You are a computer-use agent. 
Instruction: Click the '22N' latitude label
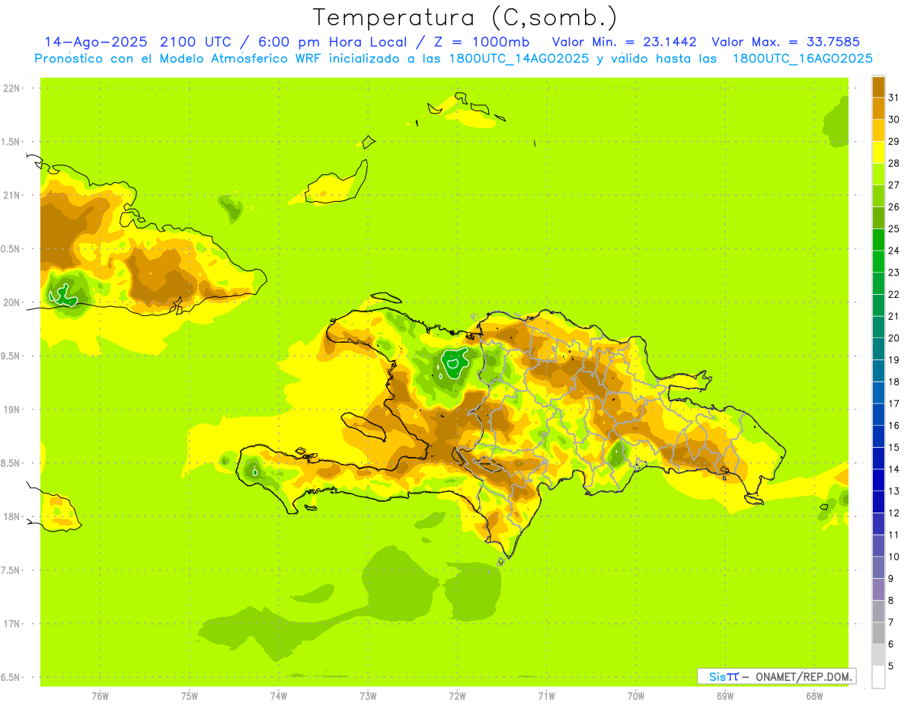(13, 88)
